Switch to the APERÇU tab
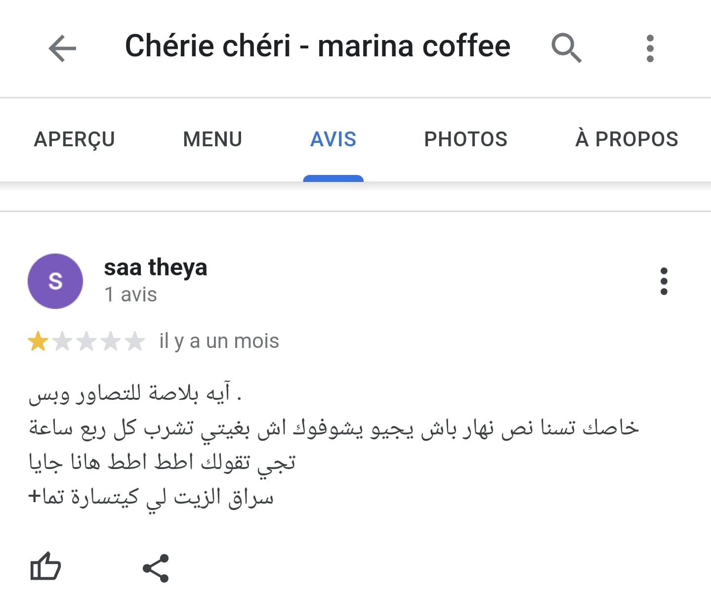The height and width of the screenshot is (601, 711). [x=74, y=139]
